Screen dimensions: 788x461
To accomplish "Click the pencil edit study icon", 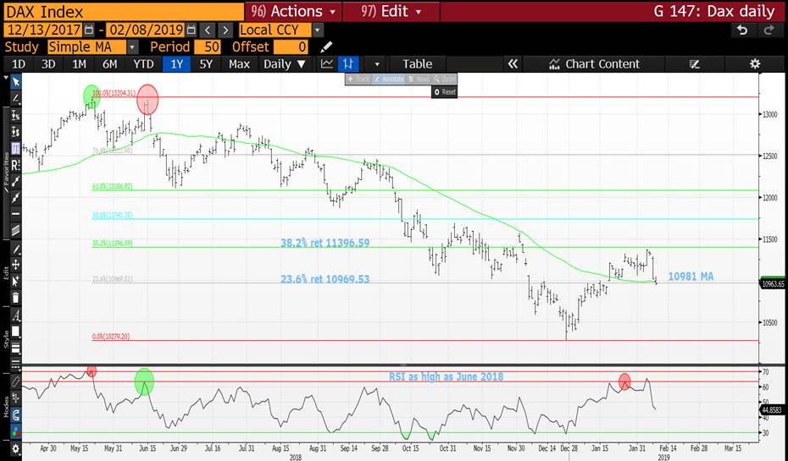I will tap(326, 47).
